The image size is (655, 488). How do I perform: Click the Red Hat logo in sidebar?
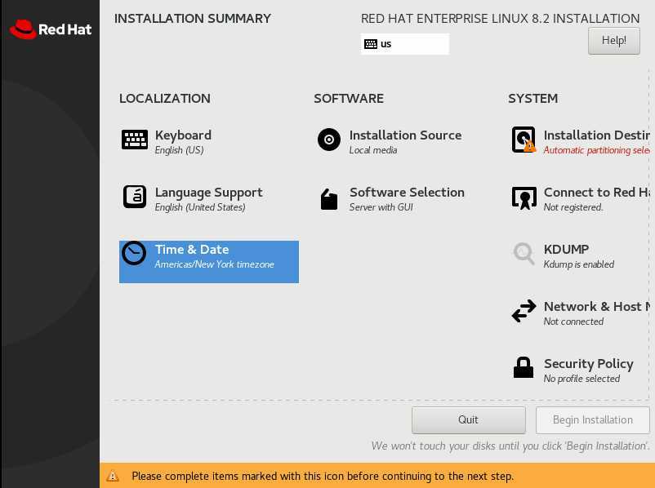point(51,29)
